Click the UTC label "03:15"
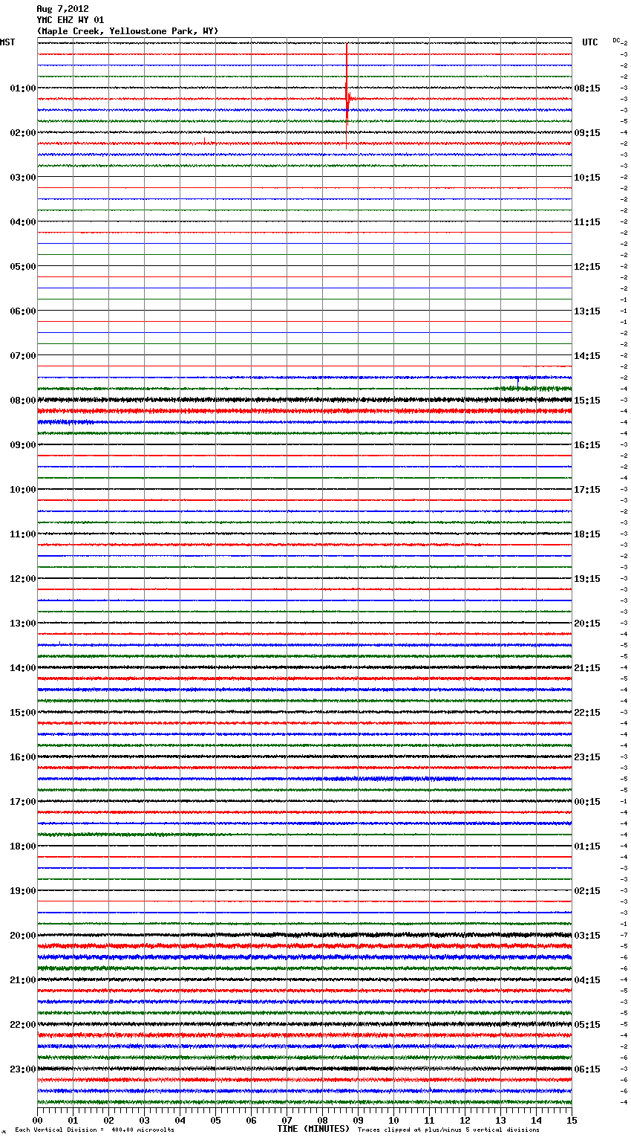The width and height of the screenshot is (631, 1140). click(x=587, y=936)
